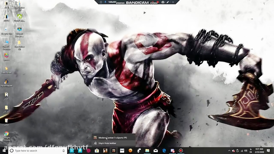Open the Bandicam bar hamburger menu
Image resolution: width=274 pixels, height=154 pixels.
(x=101, y=2)
